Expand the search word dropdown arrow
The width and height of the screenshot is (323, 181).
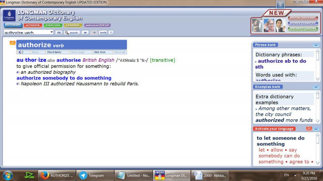[x=51, y=32]
